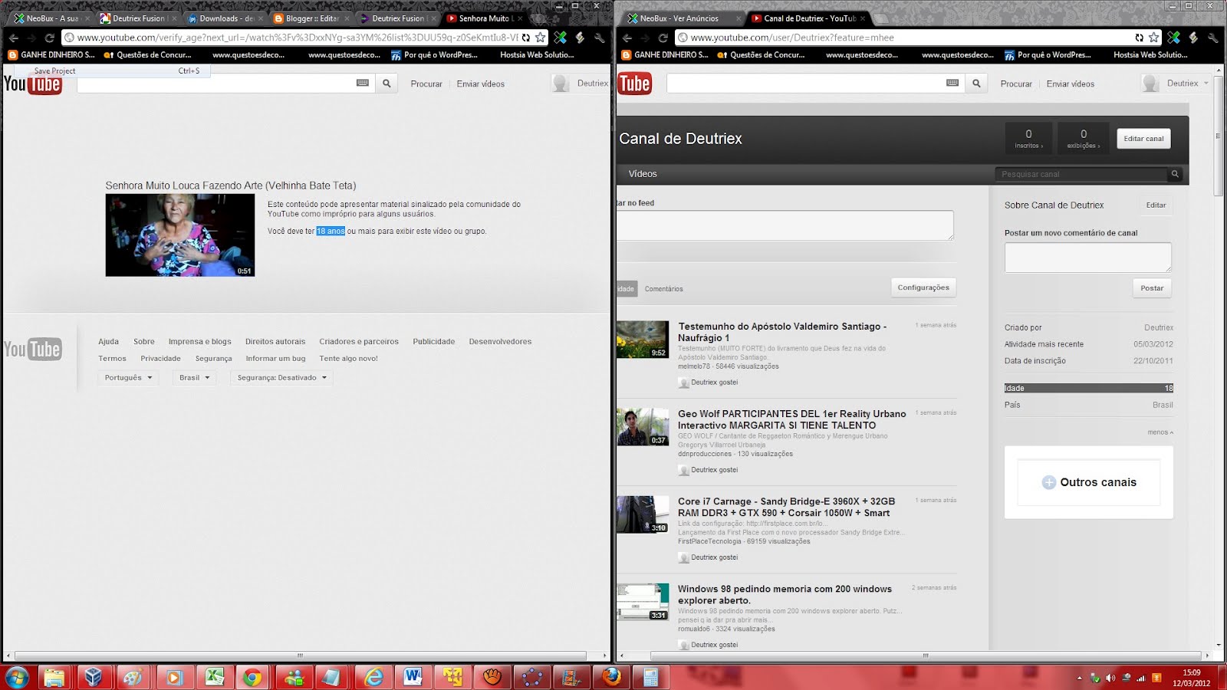Open the inscritos counter dropdown
The image size is (1227, 690).
(x=1028, y=138)
